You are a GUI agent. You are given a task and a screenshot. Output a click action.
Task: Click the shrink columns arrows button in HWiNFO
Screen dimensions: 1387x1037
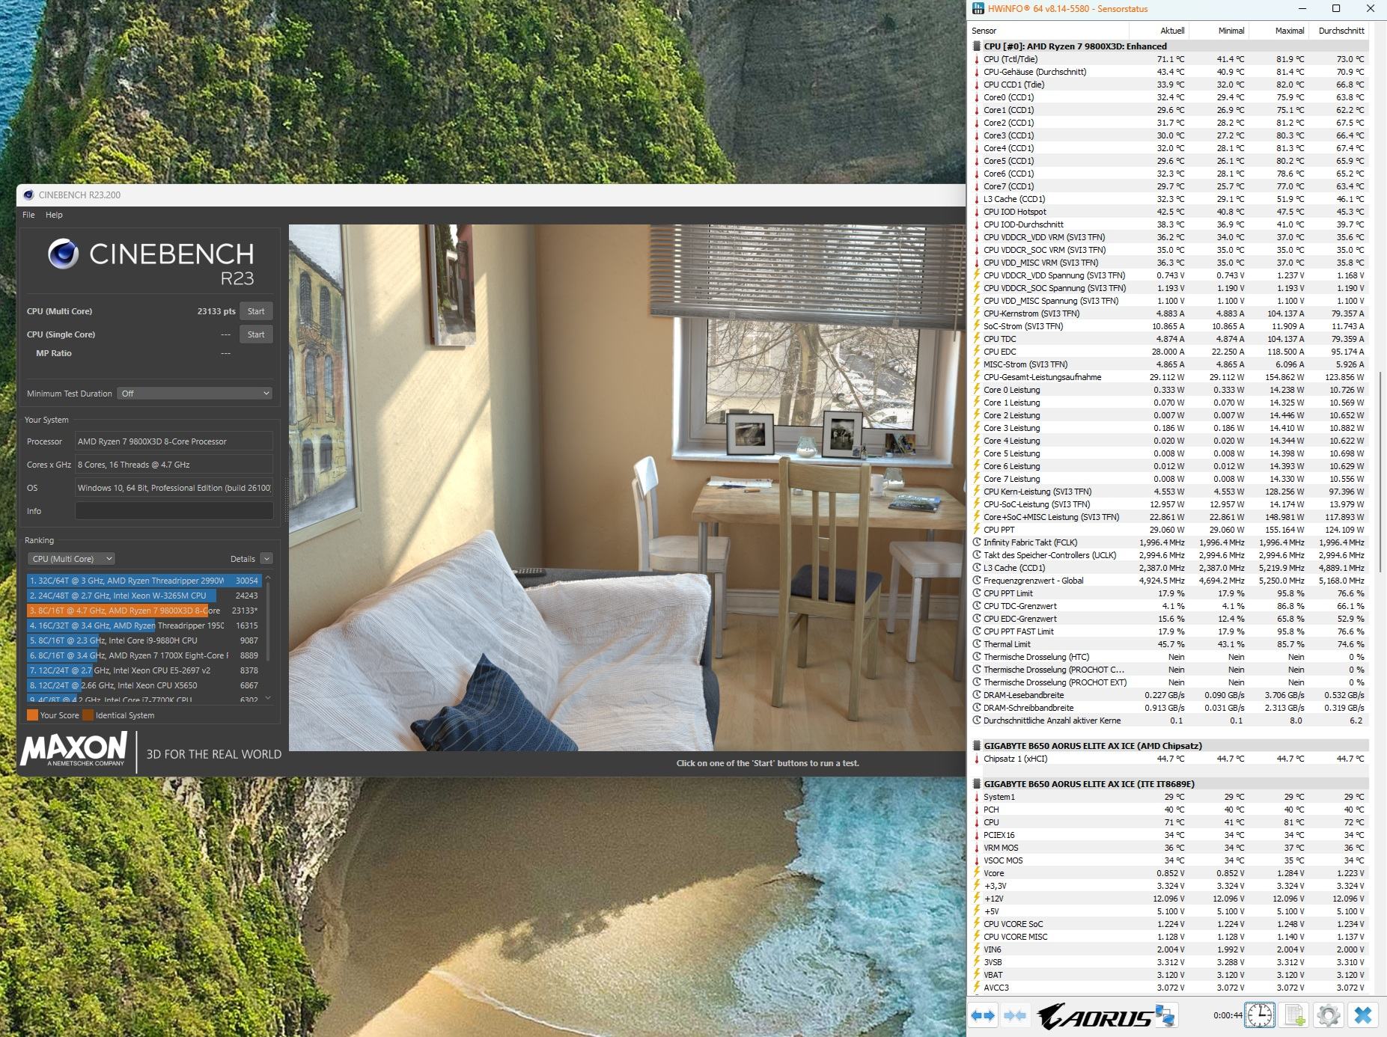1015,1015
